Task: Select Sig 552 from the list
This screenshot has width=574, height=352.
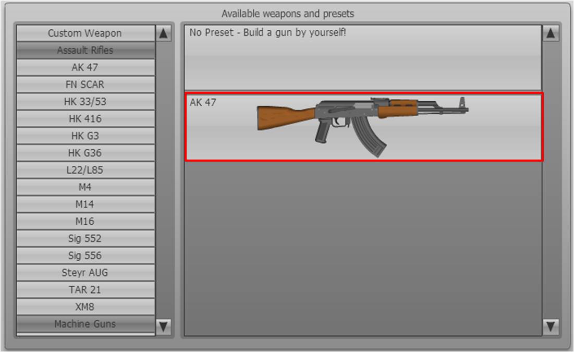Action: 86,238
